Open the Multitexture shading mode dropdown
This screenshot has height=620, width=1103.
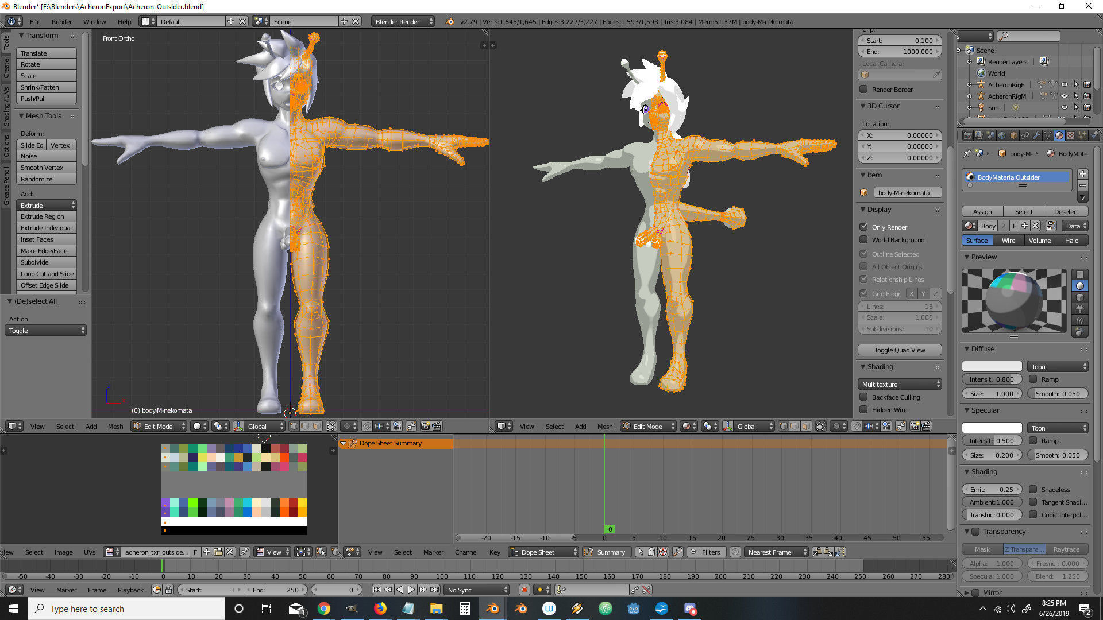[900, 384]
